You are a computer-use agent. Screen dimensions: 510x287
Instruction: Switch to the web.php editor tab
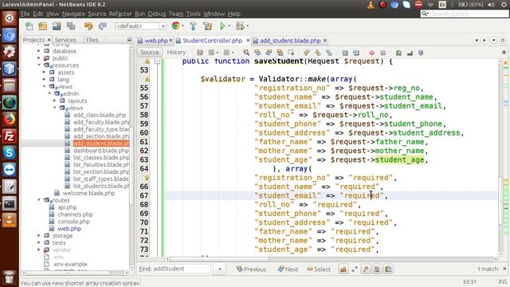tap(156, 41)
